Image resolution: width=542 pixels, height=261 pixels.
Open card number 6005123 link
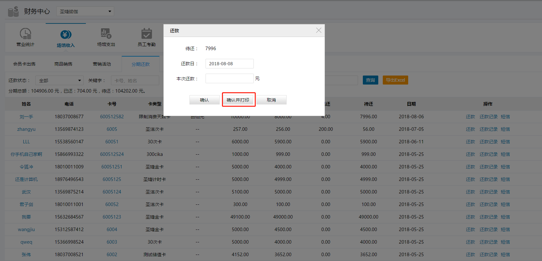[112, 217]
